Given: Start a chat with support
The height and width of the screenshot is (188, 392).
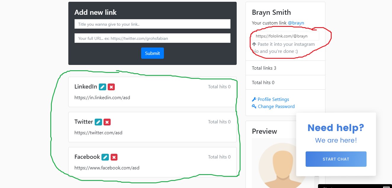Looking at the screenshot, I should point(336,159).
